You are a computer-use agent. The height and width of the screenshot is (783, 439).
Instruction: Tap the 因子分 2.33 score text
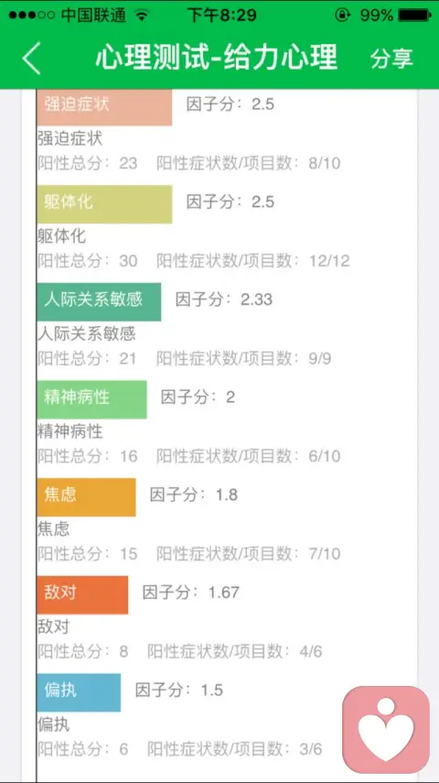pos(224,299)
